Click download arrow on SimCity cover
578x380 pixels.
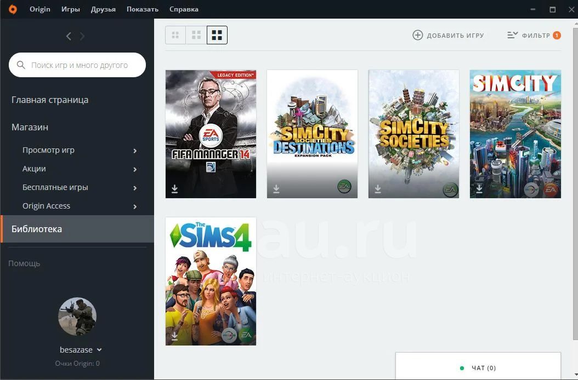point(479,188)
